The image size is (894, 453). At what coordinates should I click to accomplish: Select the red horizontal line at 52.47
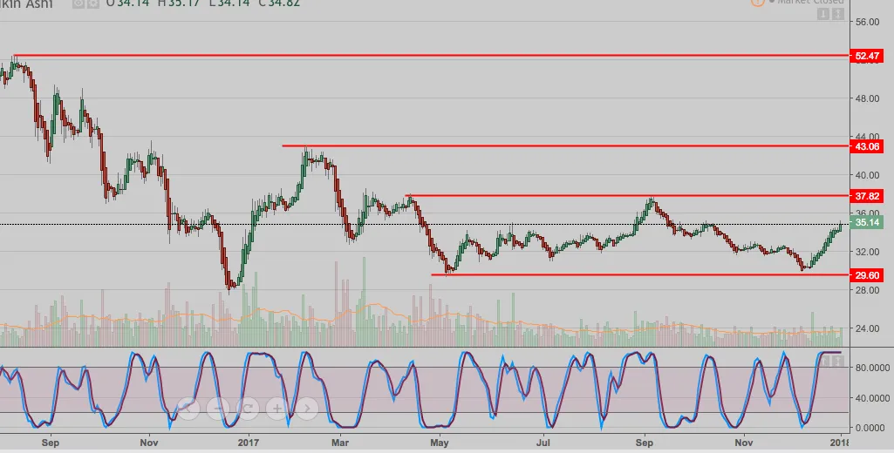[x=431, y=56]
